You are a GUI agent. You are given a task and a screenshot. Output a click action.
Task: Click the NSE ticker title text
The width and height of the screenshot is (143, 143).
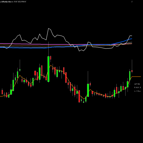pos(20,2)
